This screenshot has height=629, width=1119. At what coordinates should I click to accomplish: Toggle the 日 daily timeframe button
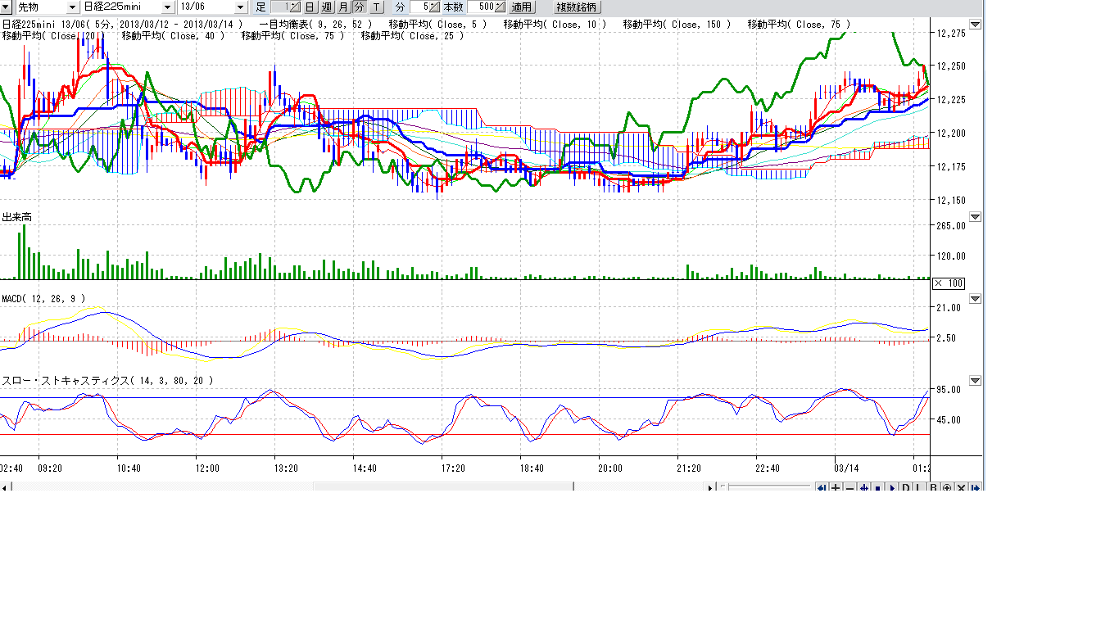tap(310, 7)
